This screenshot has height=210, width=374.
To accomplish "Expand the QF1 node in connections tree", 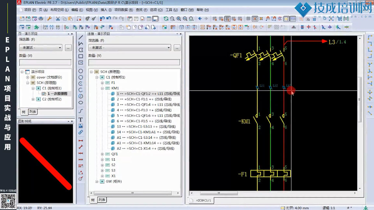I will click(x=102, y=154).
